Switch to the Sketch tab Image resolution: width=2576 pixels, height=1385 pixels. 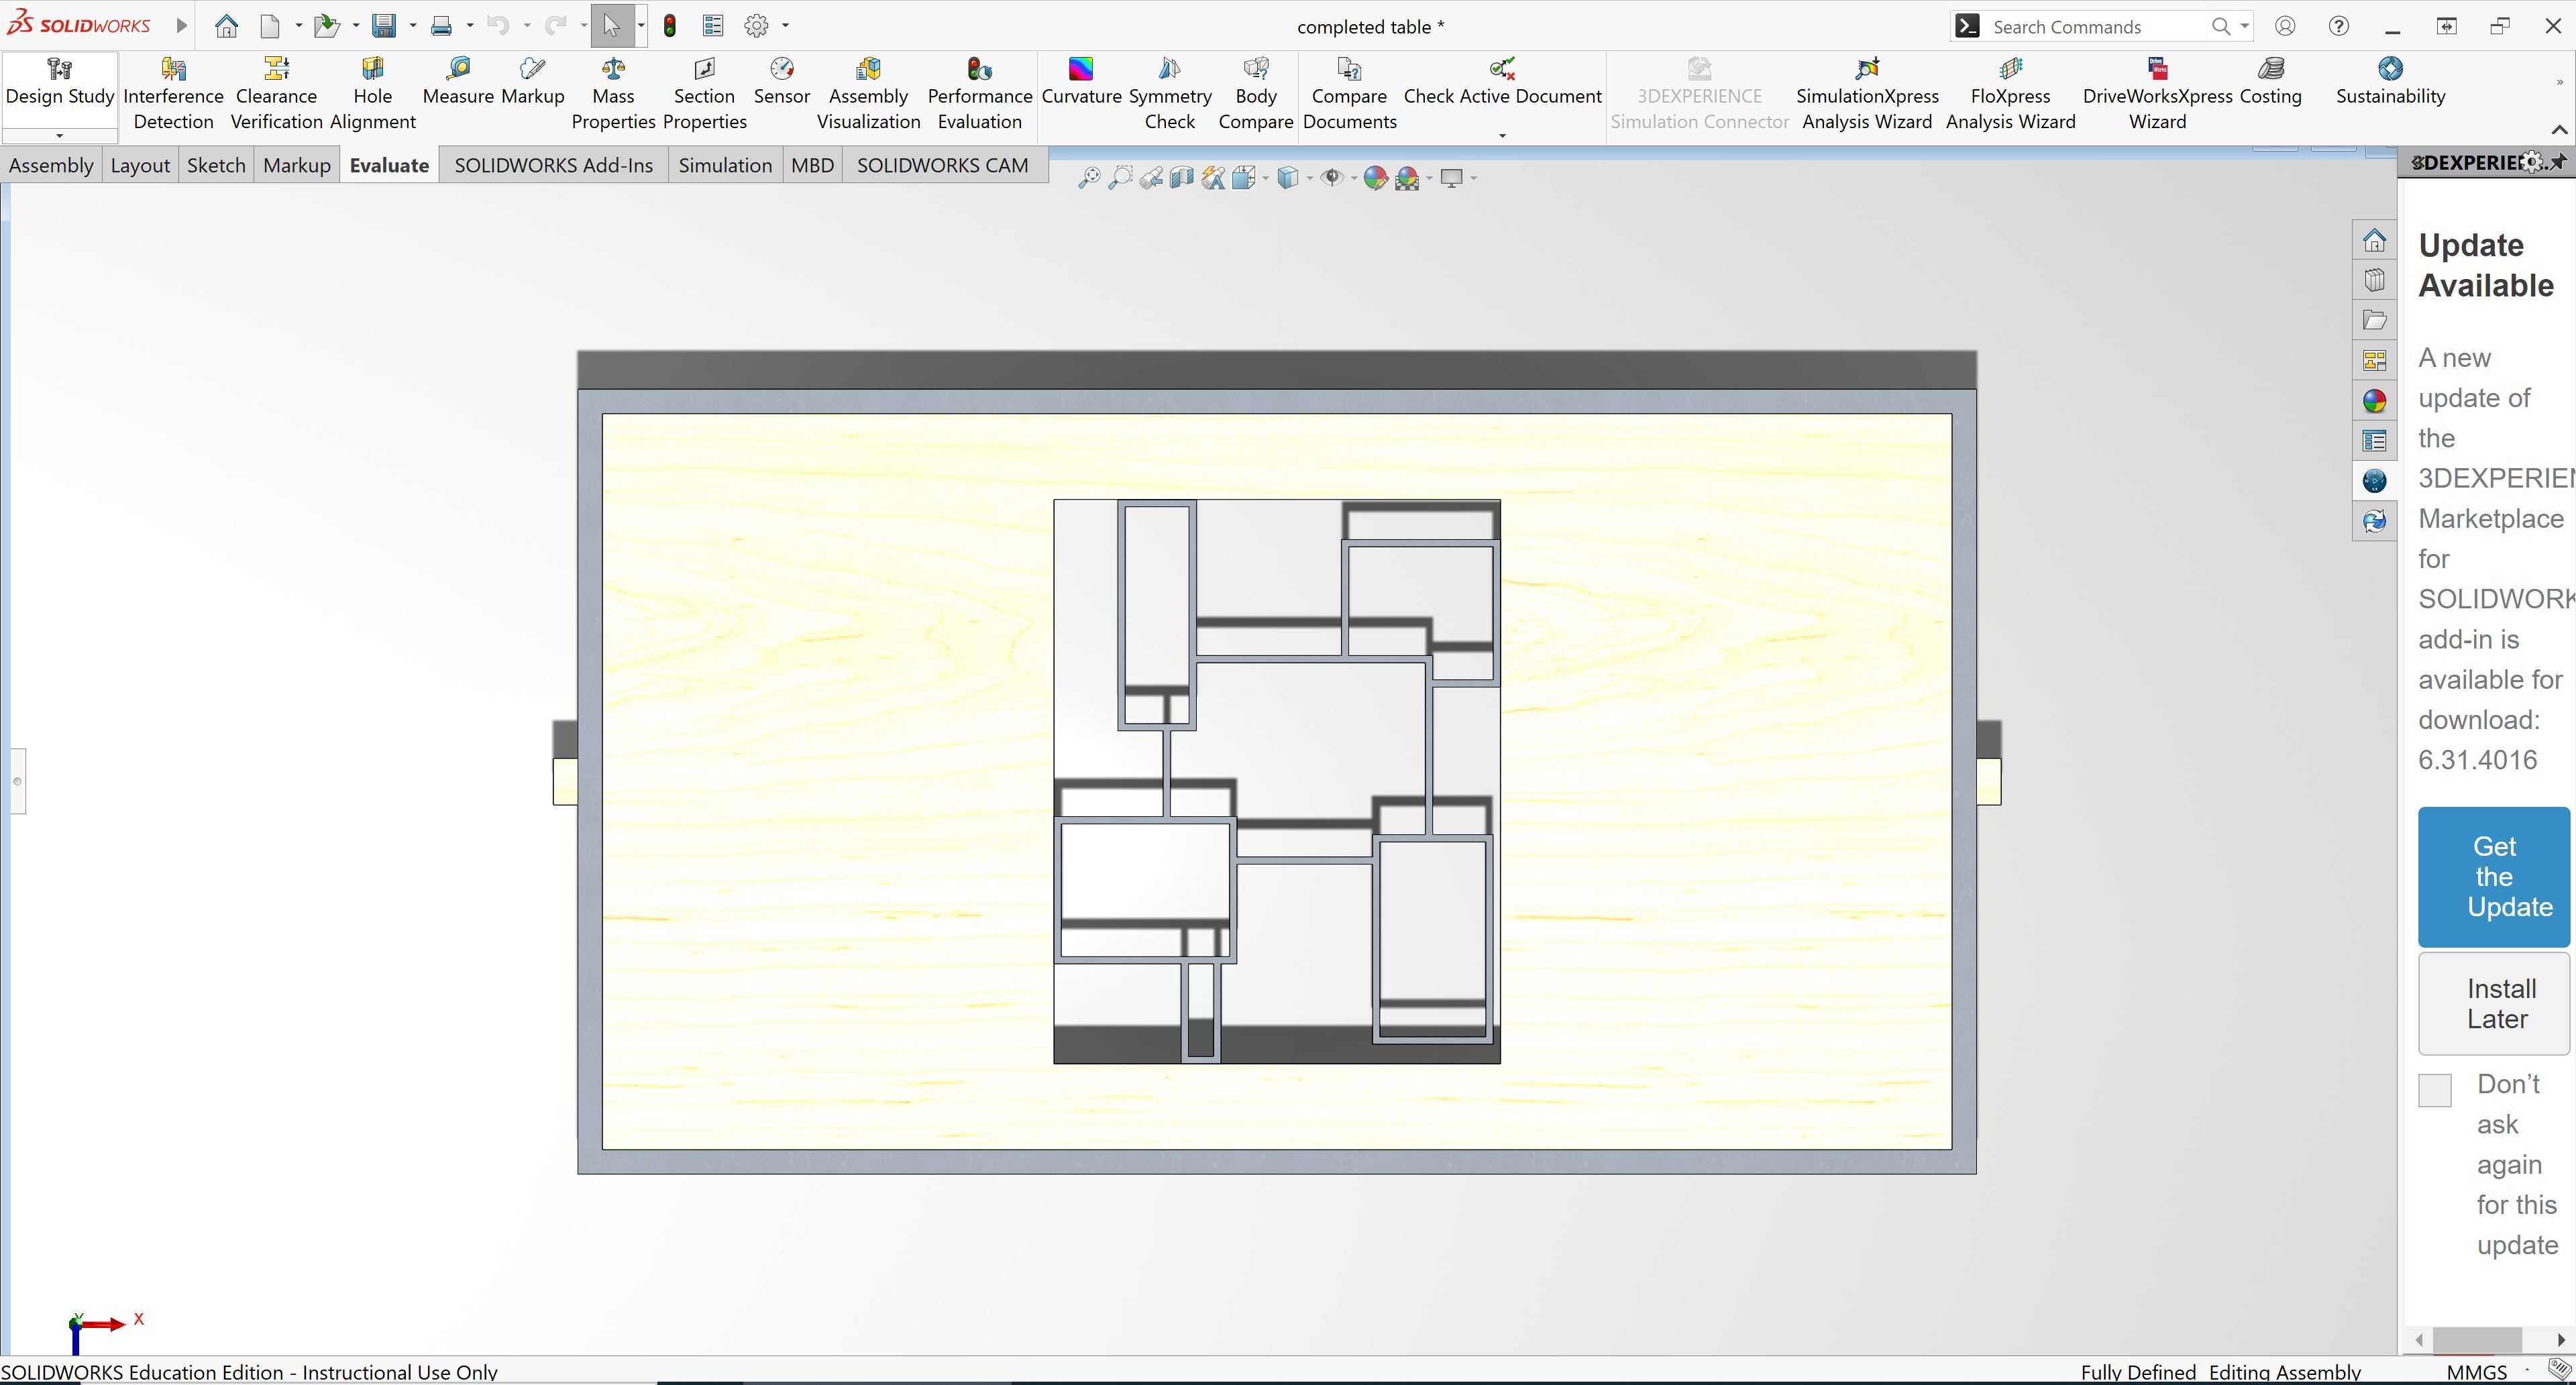[x=216, y=165]
